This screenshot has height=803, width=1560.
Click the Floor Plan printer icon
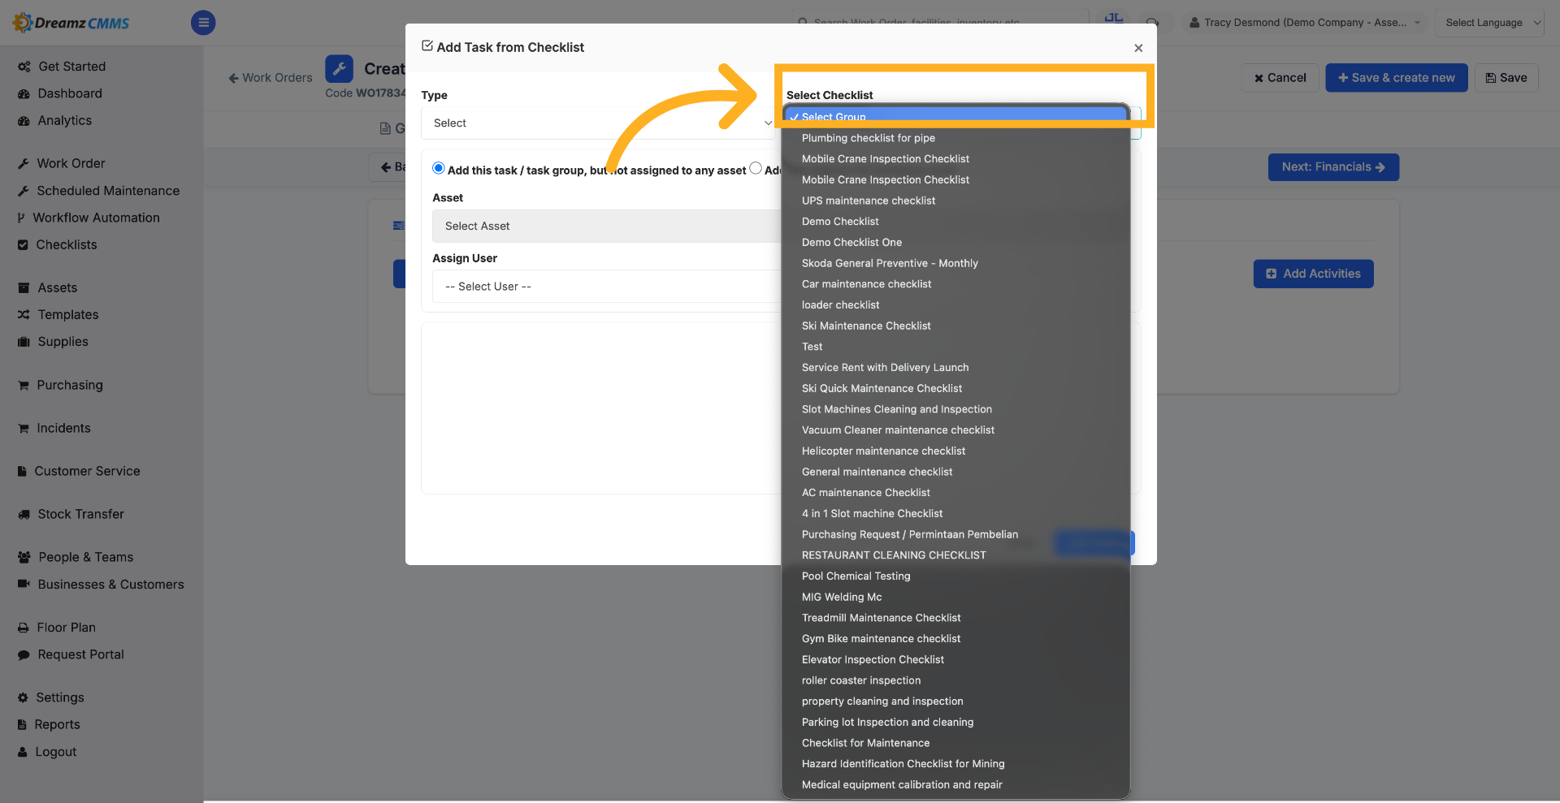tap(24, 628)
